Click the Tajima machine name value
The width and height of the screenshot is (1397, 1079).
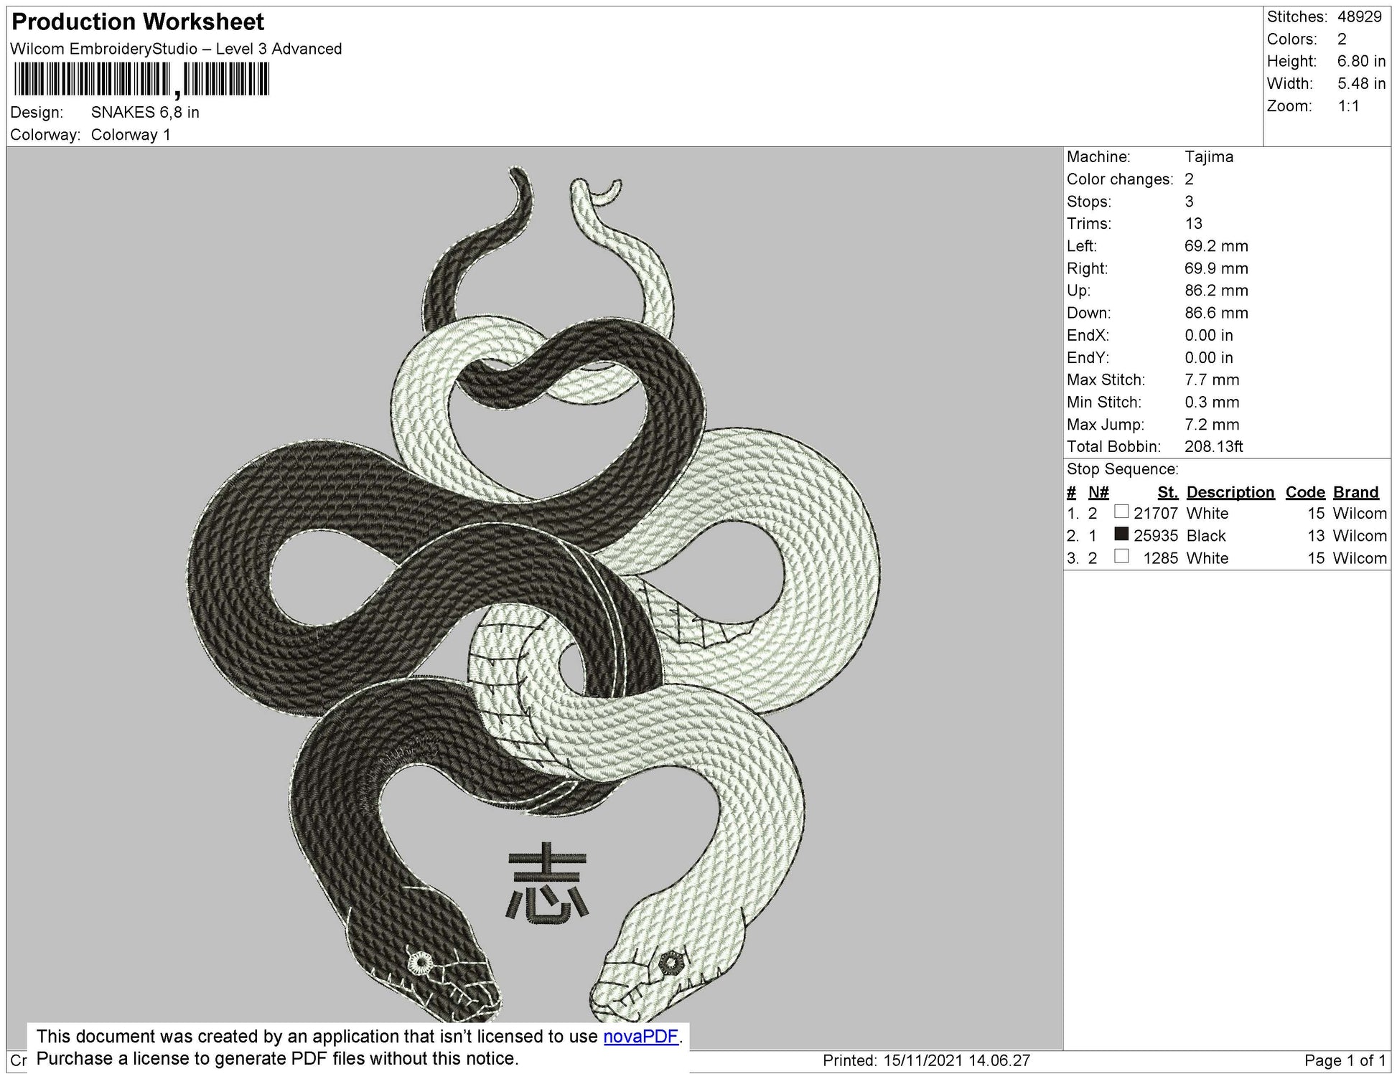point(1212,156)
